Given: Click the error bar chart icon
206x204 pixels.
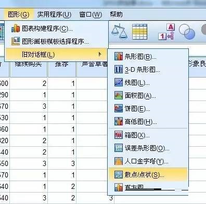Looking at the screenshot, I should click(119, 148).
